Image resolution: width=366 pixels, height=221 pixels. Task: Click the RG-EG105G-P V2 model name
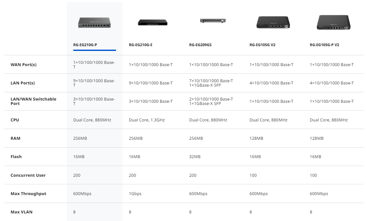[x=324, y=45]
